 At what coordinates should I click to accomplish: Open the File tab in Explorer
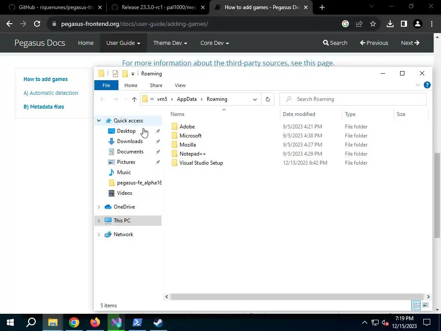[106, 85]
